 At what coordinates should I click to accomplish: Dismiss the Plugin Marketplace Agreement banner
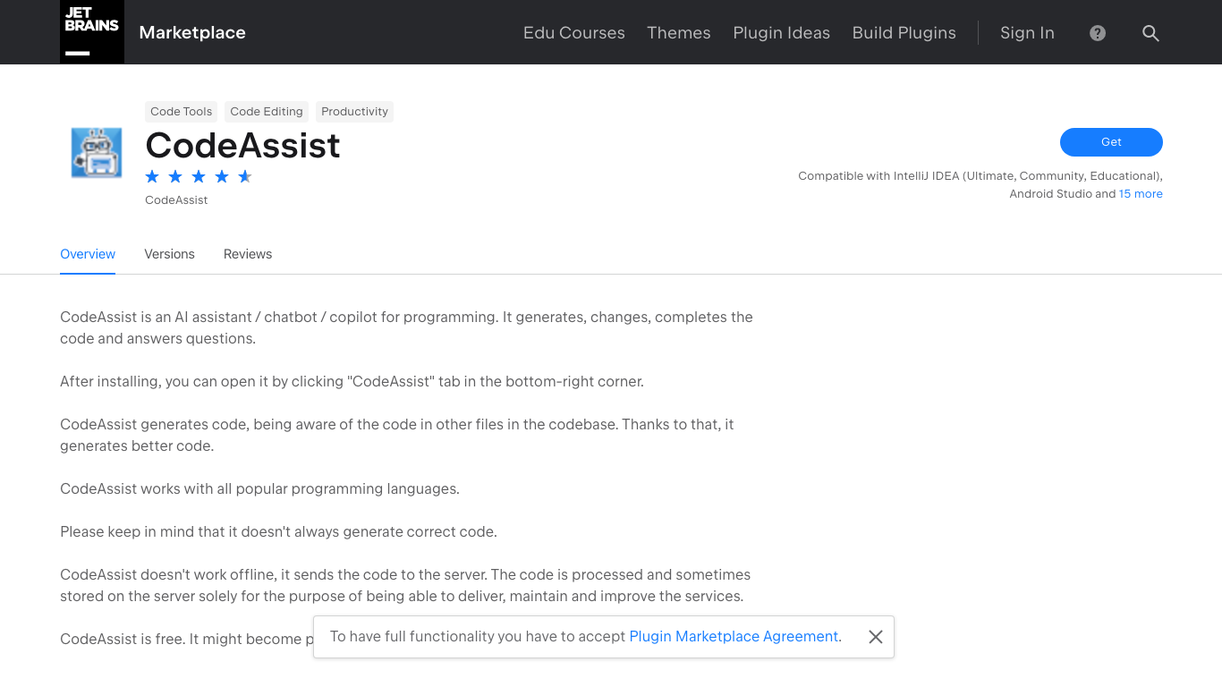[875, 637]
